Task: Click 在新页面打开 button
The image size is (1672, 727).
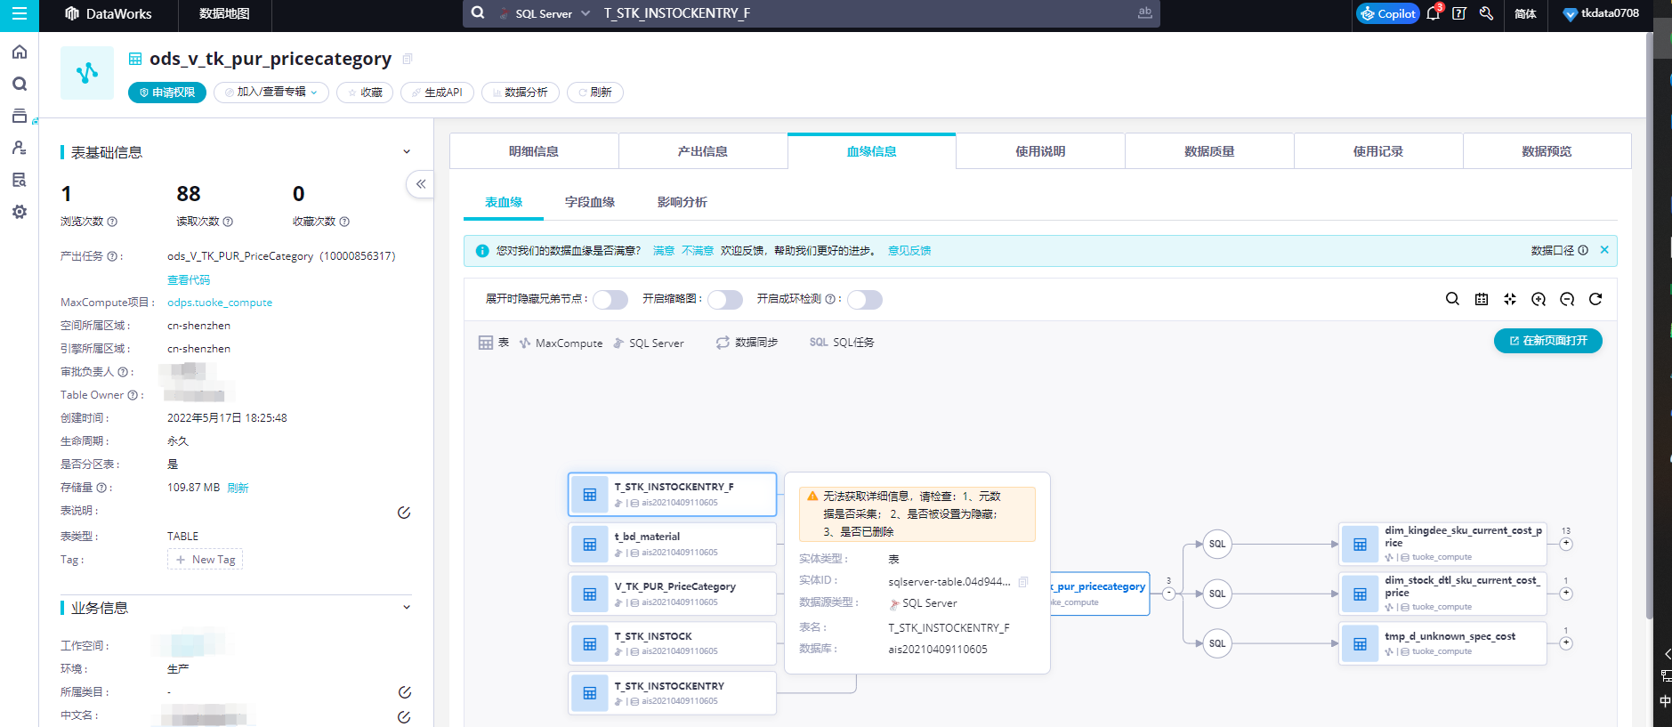Action: click(1548, 341)
